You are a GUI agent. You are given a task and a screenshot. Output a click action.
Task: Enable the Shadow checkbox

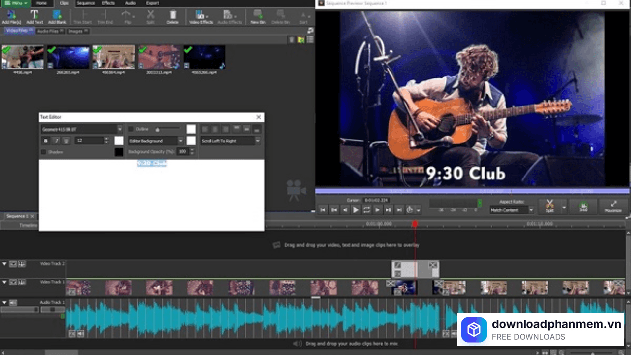click(x=44, y=152)
